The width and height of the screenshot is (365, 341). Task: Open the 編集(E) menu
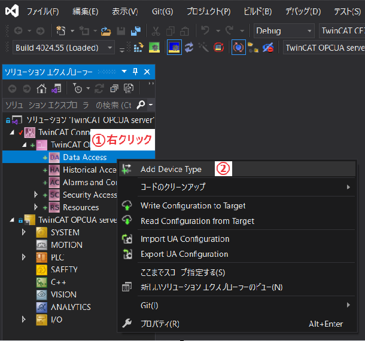[x=85, y=11]
